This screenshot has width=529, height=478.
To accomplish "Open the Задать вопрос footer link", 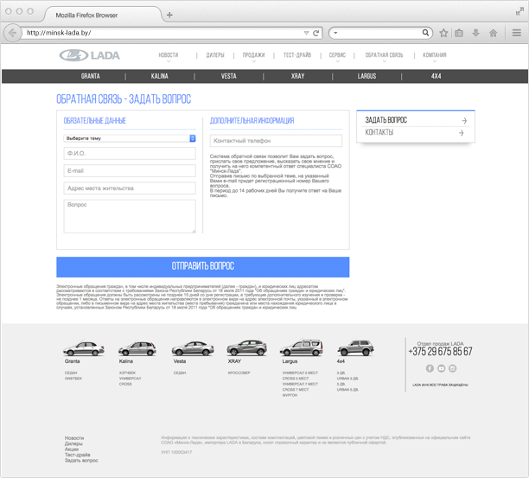I will (x=81, y=461).
